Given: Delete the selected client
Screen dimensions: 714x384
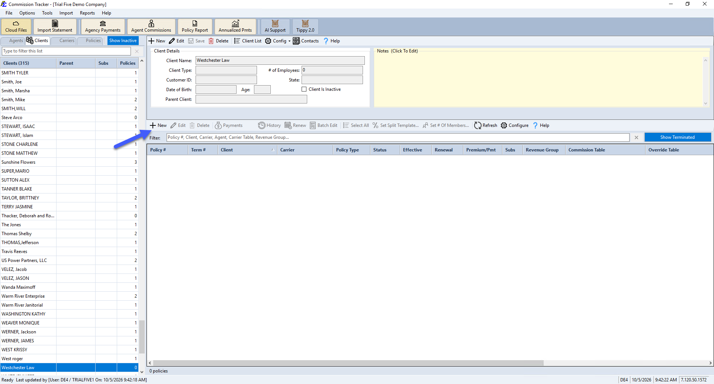Looking at the screenshot, I should click(219, 41).
